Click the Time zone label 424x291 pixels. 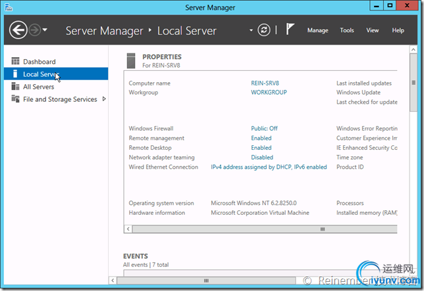(x=350, y=157)
